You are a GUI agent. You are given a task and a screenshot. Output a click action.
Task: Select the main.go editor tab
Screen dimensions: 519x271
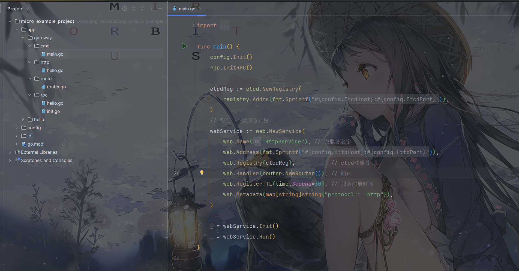[x=187, y=9]
